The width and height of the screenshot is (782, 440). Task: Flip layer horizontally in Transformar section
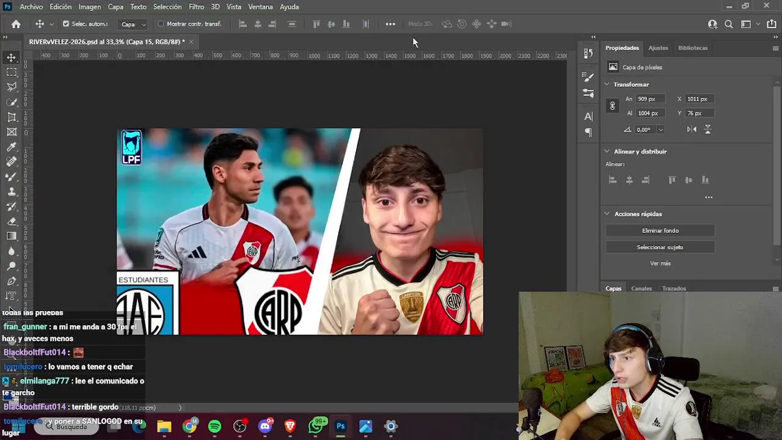coord(692,130)
